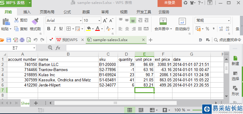Align text right

[134, 29]
